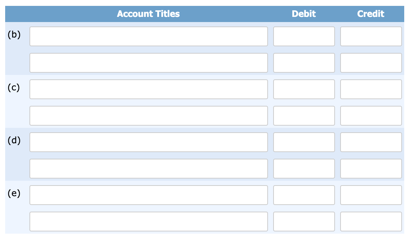Click the Debit column header
The width and height of the screenshot is (416, 241).
(303, 14)
